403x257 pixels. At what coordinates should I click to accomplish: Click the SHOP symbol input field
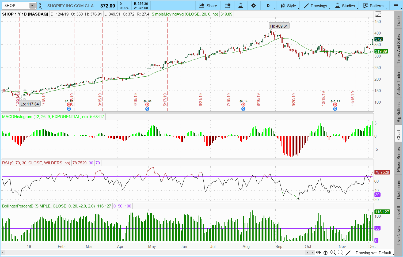click(x=16, y=6)
